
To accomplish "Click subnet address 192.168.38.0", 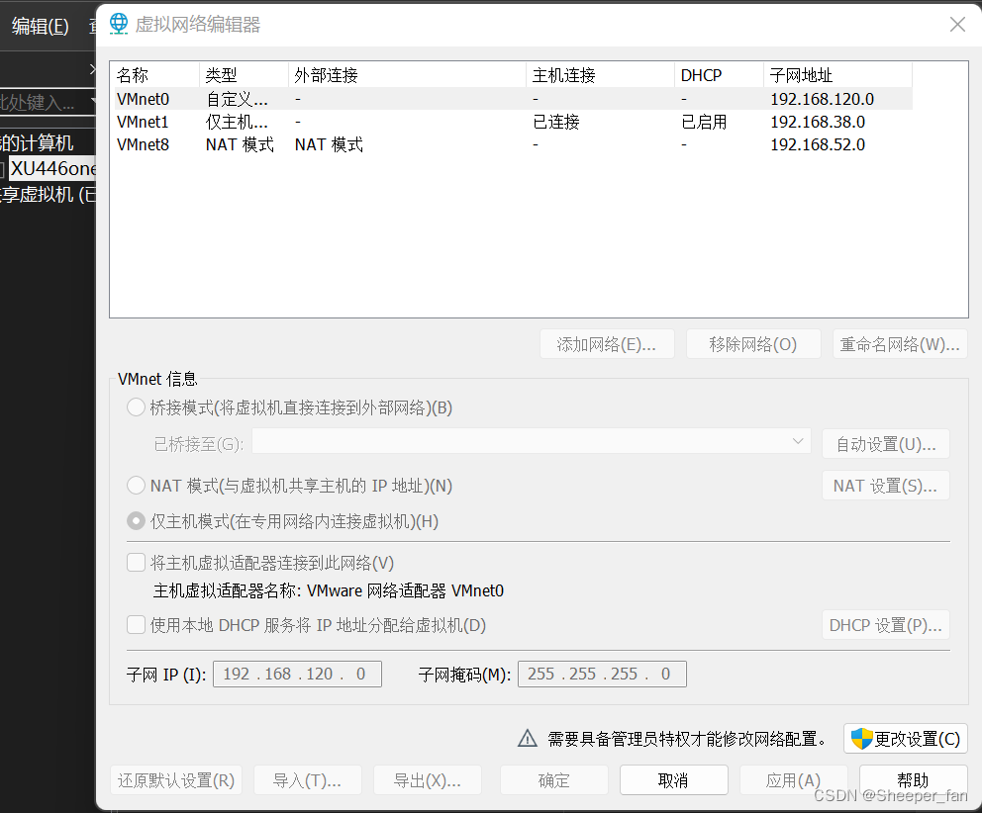I will tap(818, 122).
